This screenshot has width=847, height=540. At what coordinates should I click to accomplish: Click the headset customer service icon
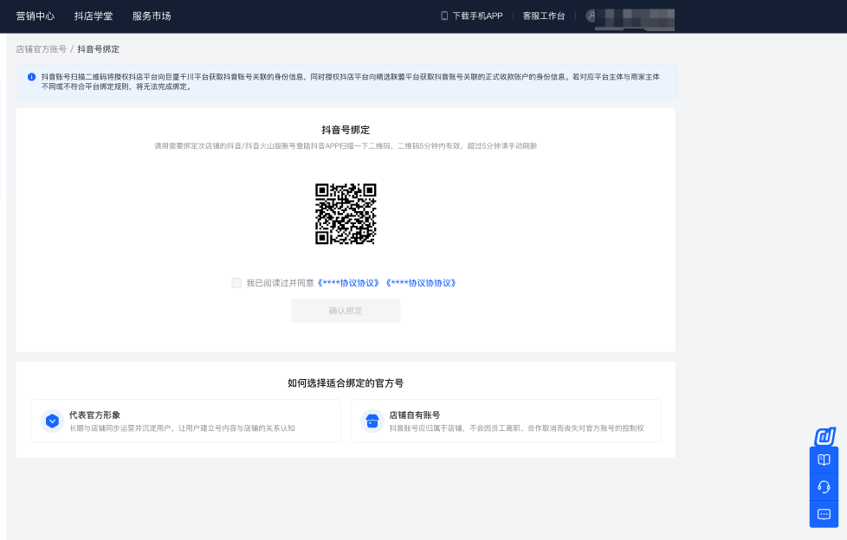coord(824,487)
